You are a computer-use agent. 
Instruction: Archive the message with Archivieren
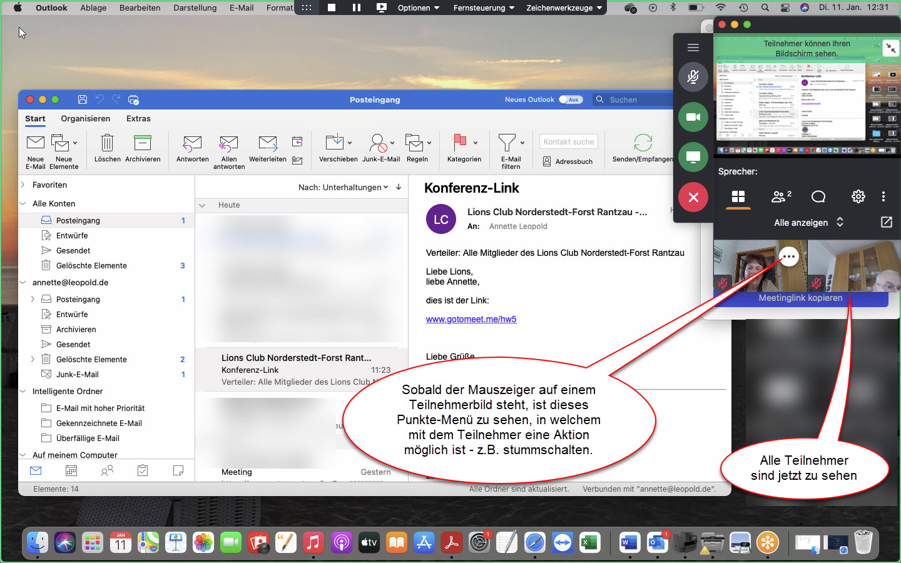pyautogui.click(x=143, y=149)
